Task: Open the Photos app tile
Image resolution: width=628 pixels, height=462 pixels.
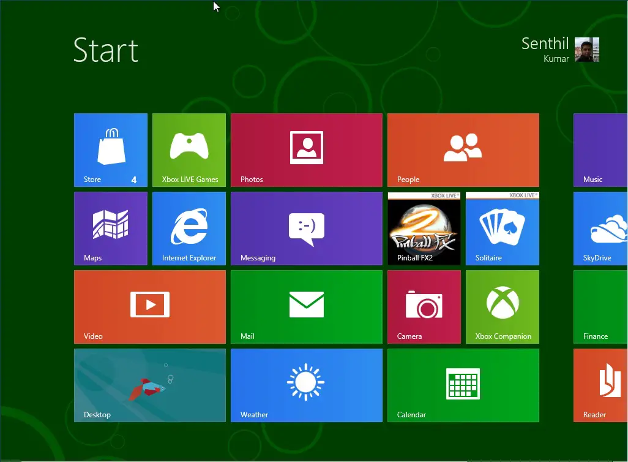Action: pyautogui.click(x=306, y=150)
